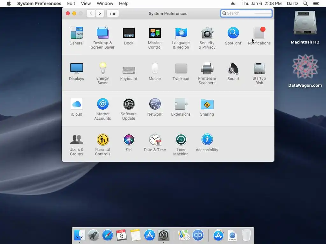Screen dimensions: 326x244
Task: Click the Show All grid button
Action: click(x=113, y=13)
